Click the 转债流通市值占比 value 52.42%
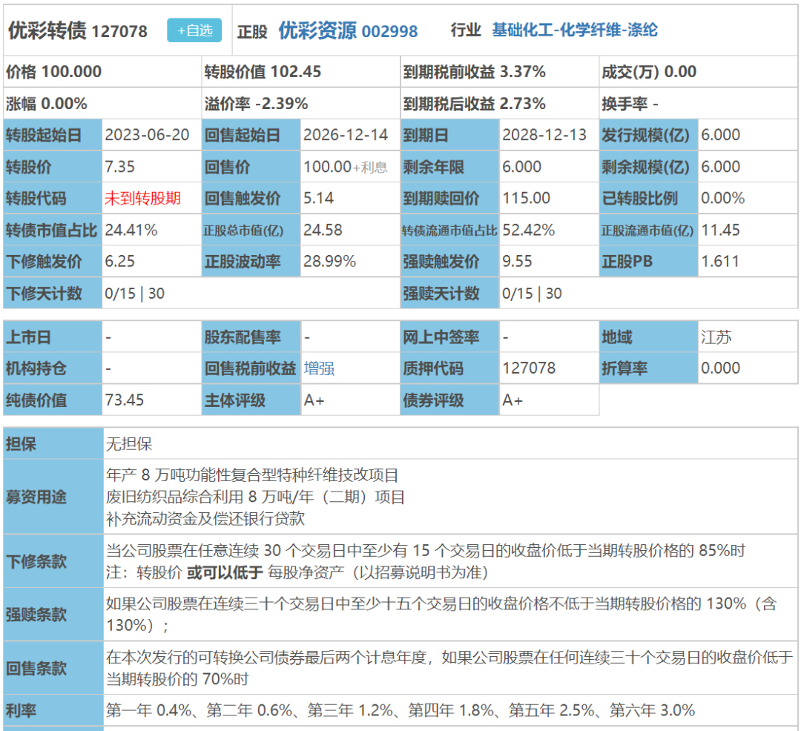The height and width of the screenshot is (731, 801). tap(529, 230)
